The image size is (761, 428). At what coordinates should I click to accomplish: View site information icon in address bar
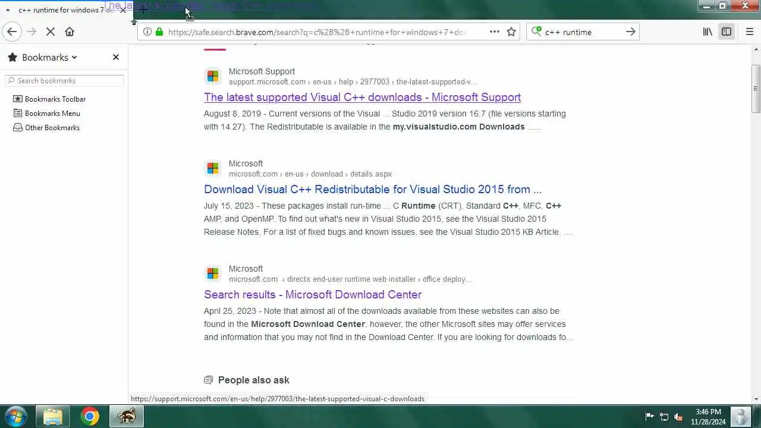(x=147, y=32)
